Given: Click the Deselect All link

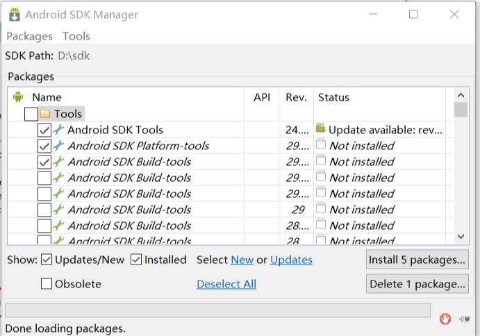Looking at the screenshot, I should point(226,284).
